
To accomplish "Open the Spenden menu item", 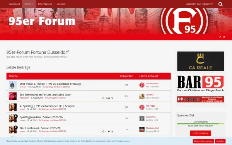I will coord(61,4).
